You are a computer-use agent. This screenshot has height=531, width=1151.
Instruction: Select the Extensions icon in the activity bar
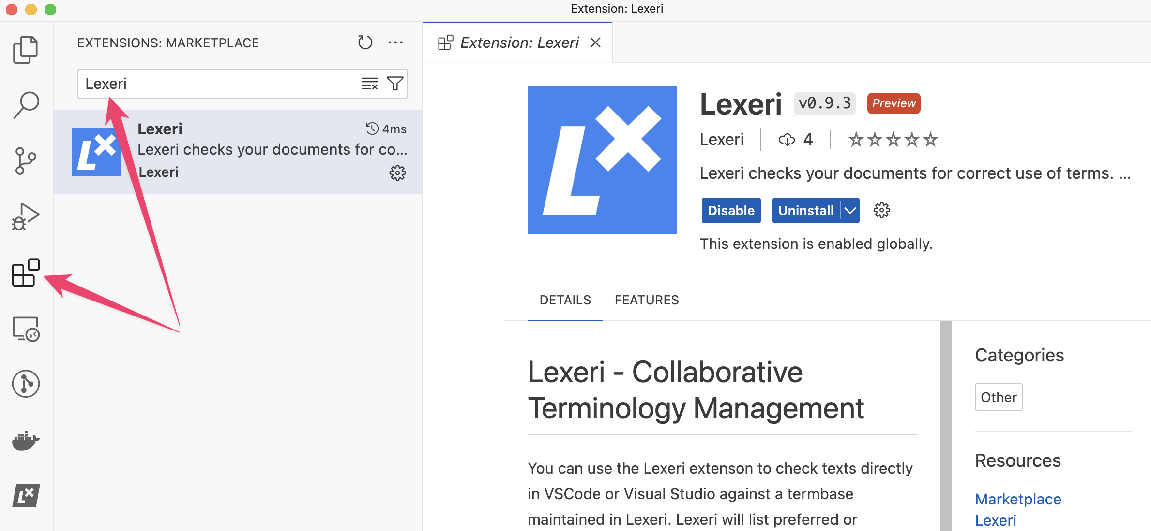tap(25, 273)
